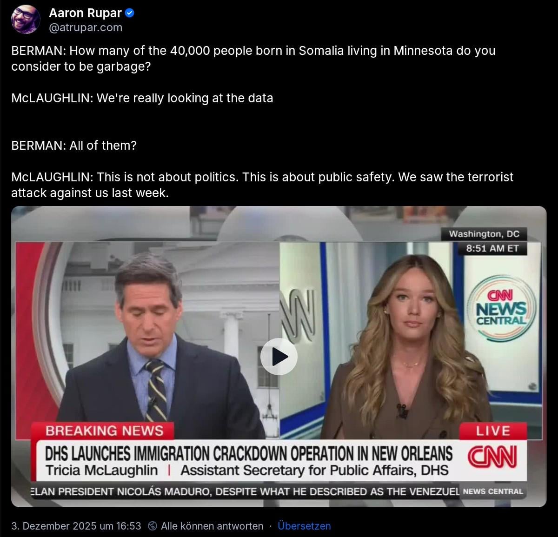Screen dimensions: 558x537
Task: Click the post's first BERMAN question text
Action: pyautogui.click(x=253, y=58)
